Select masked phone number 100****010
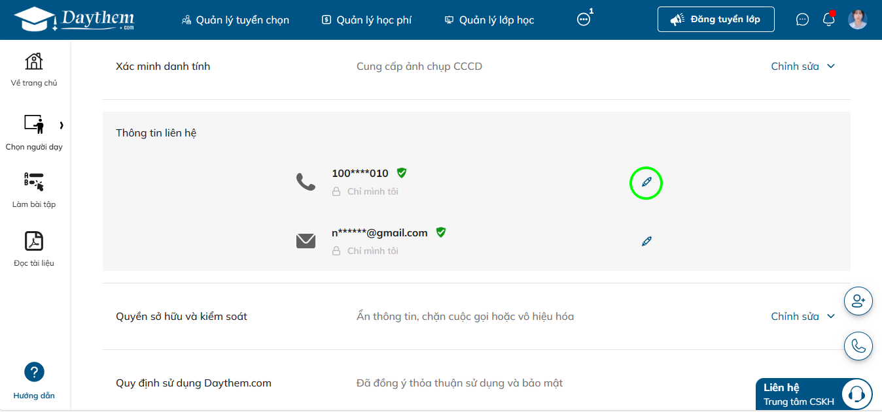This screenshot has width=882, height=412. (x=360, y=173)
